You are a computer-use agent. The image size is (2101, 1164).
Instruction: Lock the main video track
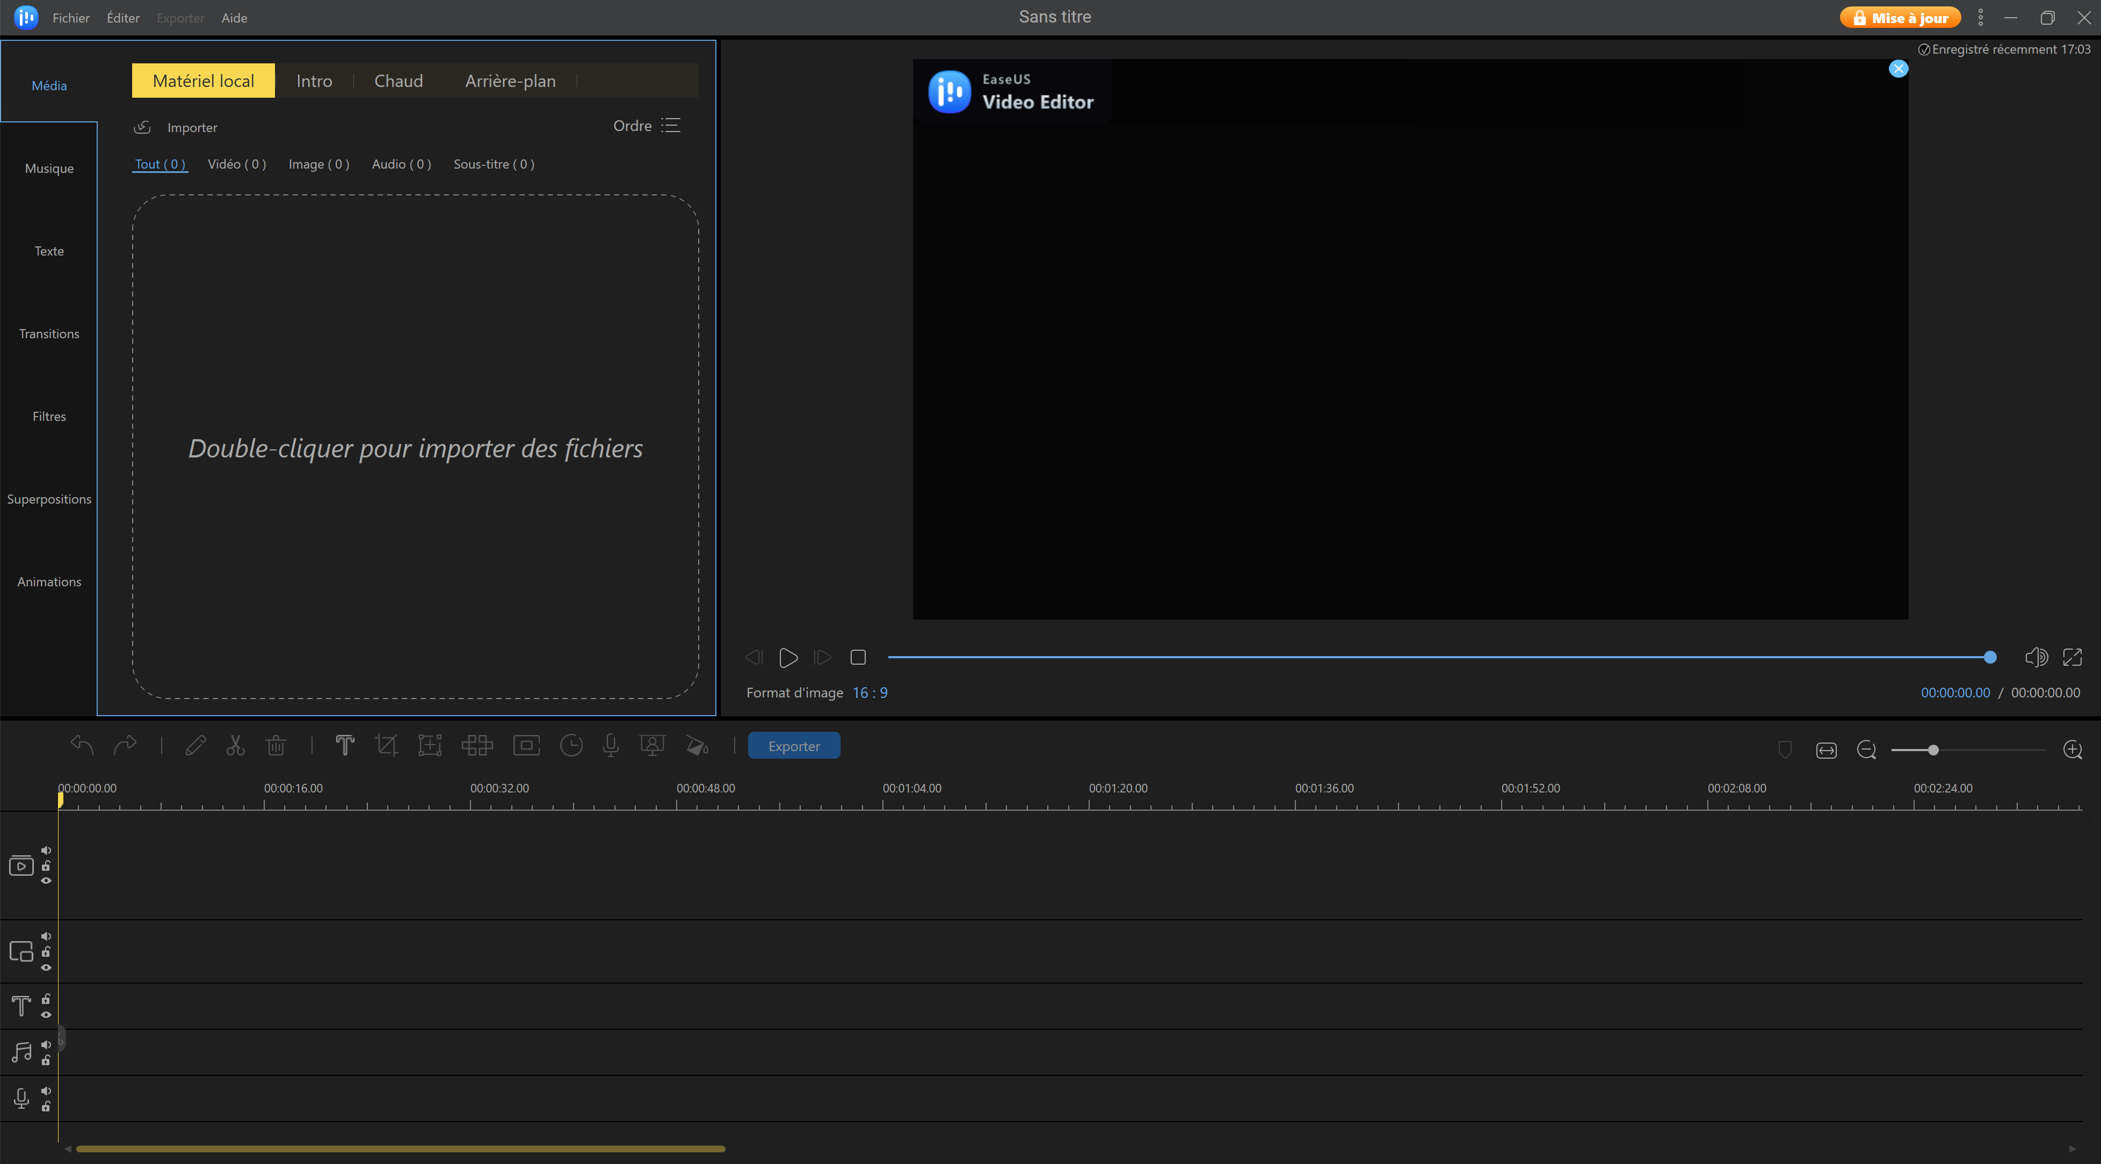[x=47, y=865]
